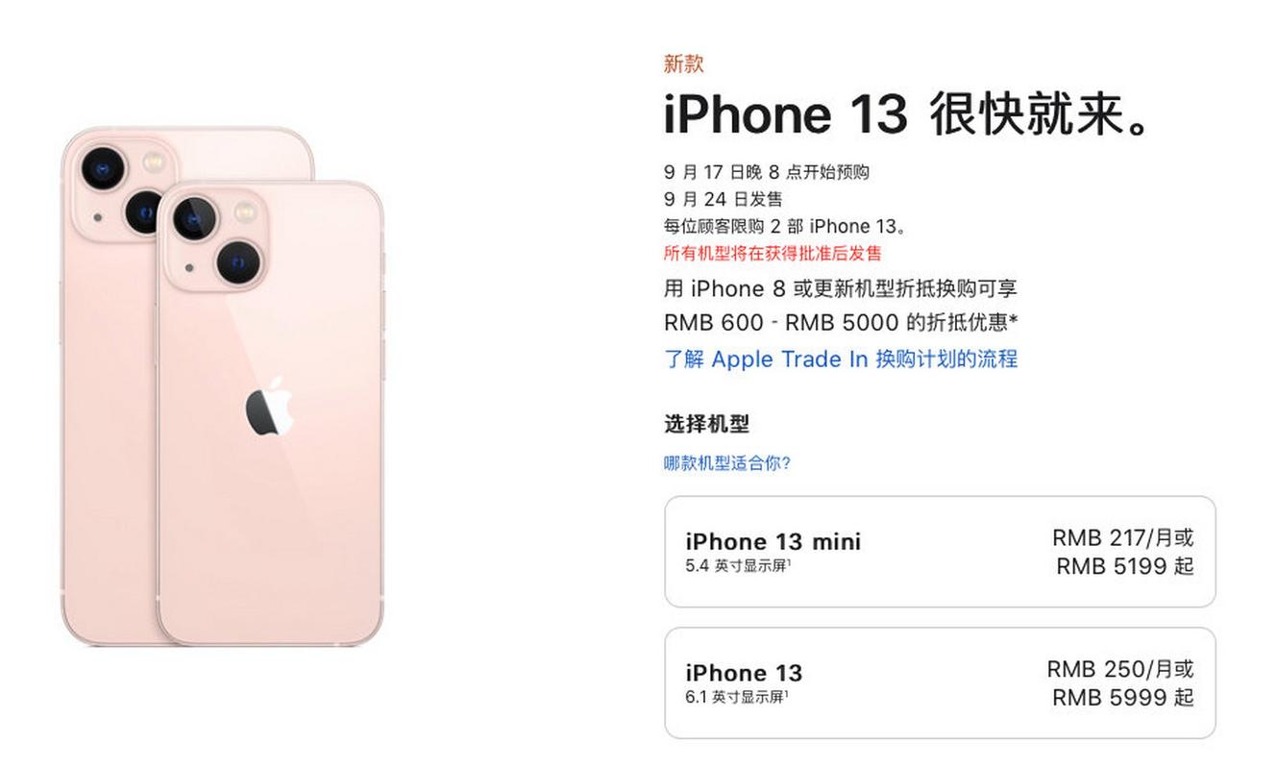Click the pink iPhone 13 product image
Screen dimensions: 1276x769
click(x=222, y=386)
